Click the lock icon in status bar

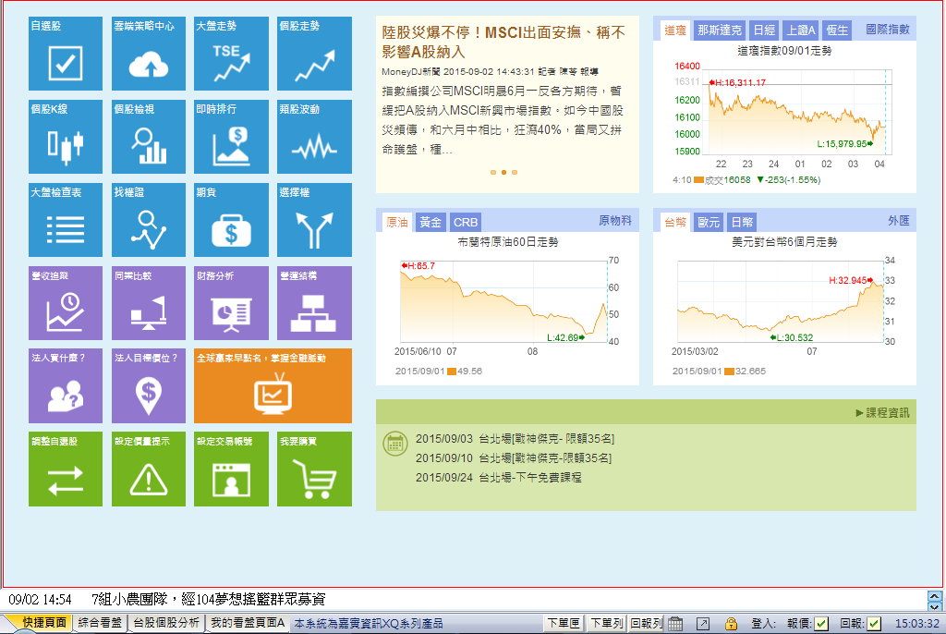click(731, 624)
